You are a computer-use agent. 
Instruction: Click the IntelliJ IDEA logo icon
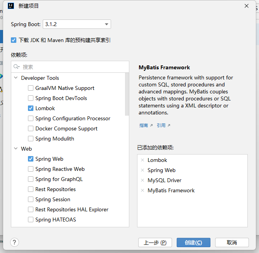click(x=11, y=6)
